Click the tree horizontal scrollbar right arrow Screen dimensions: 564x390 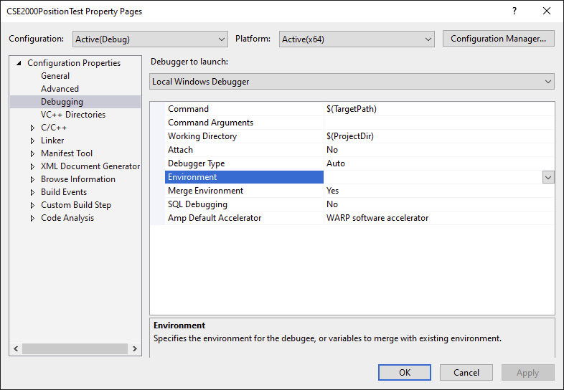pos(136,349)
